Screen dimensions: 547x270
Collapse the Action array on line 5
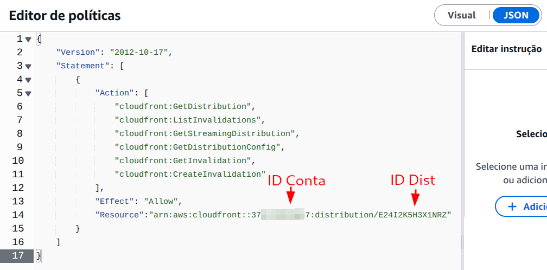(x=28, y=93)
